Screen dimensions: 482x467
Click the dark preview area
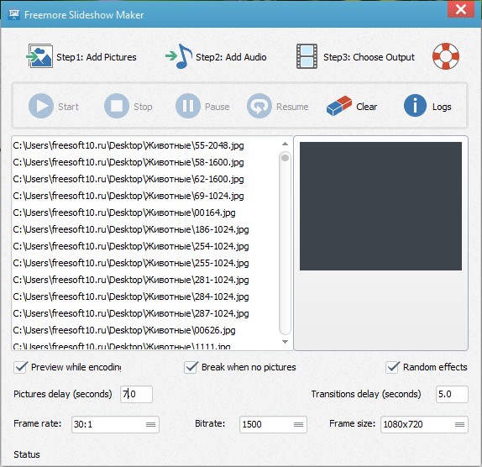point(380,206)
